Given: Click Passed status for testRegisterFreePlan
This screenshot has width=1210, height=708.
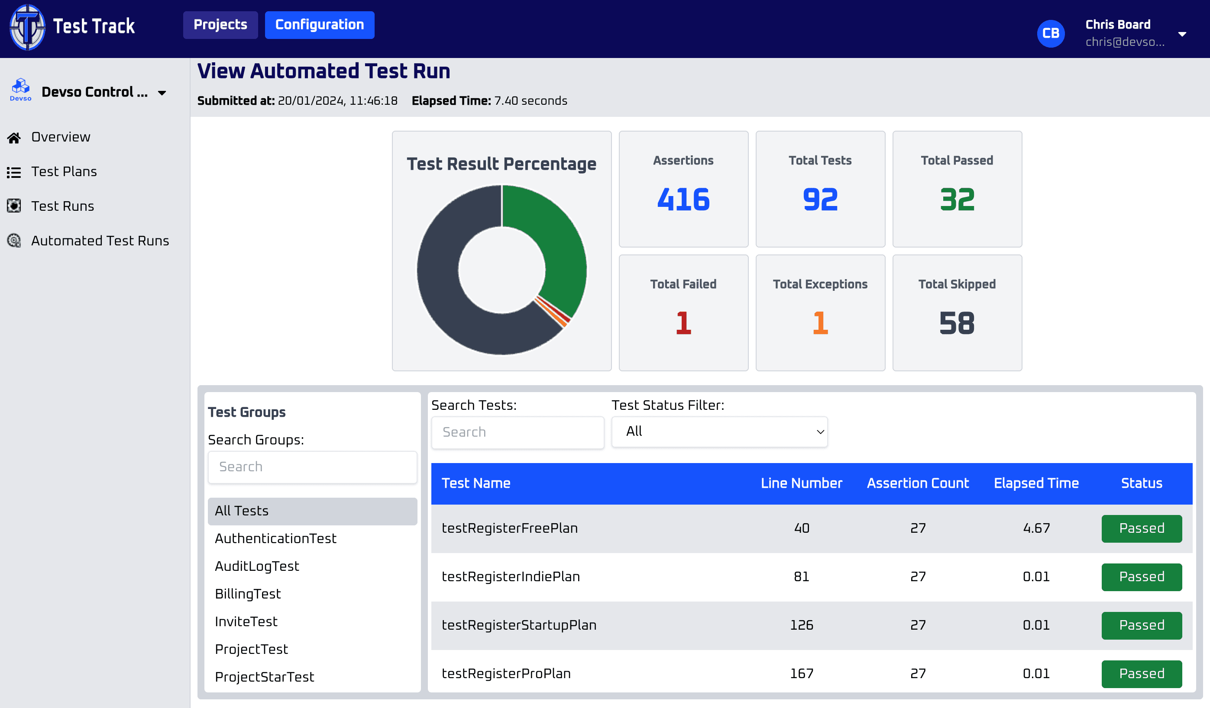Looking at the screenshot, I should pos(1141,528).
